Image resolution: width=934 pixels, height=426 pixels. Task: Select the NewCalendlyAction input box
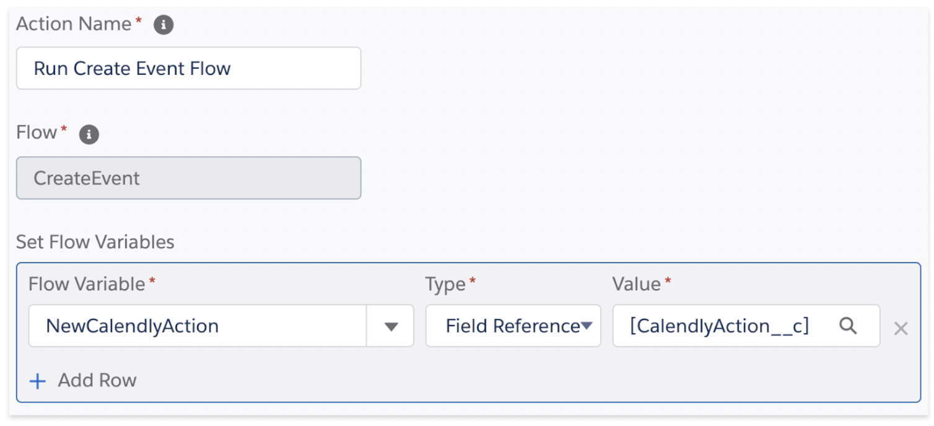(x=186, y=326)
